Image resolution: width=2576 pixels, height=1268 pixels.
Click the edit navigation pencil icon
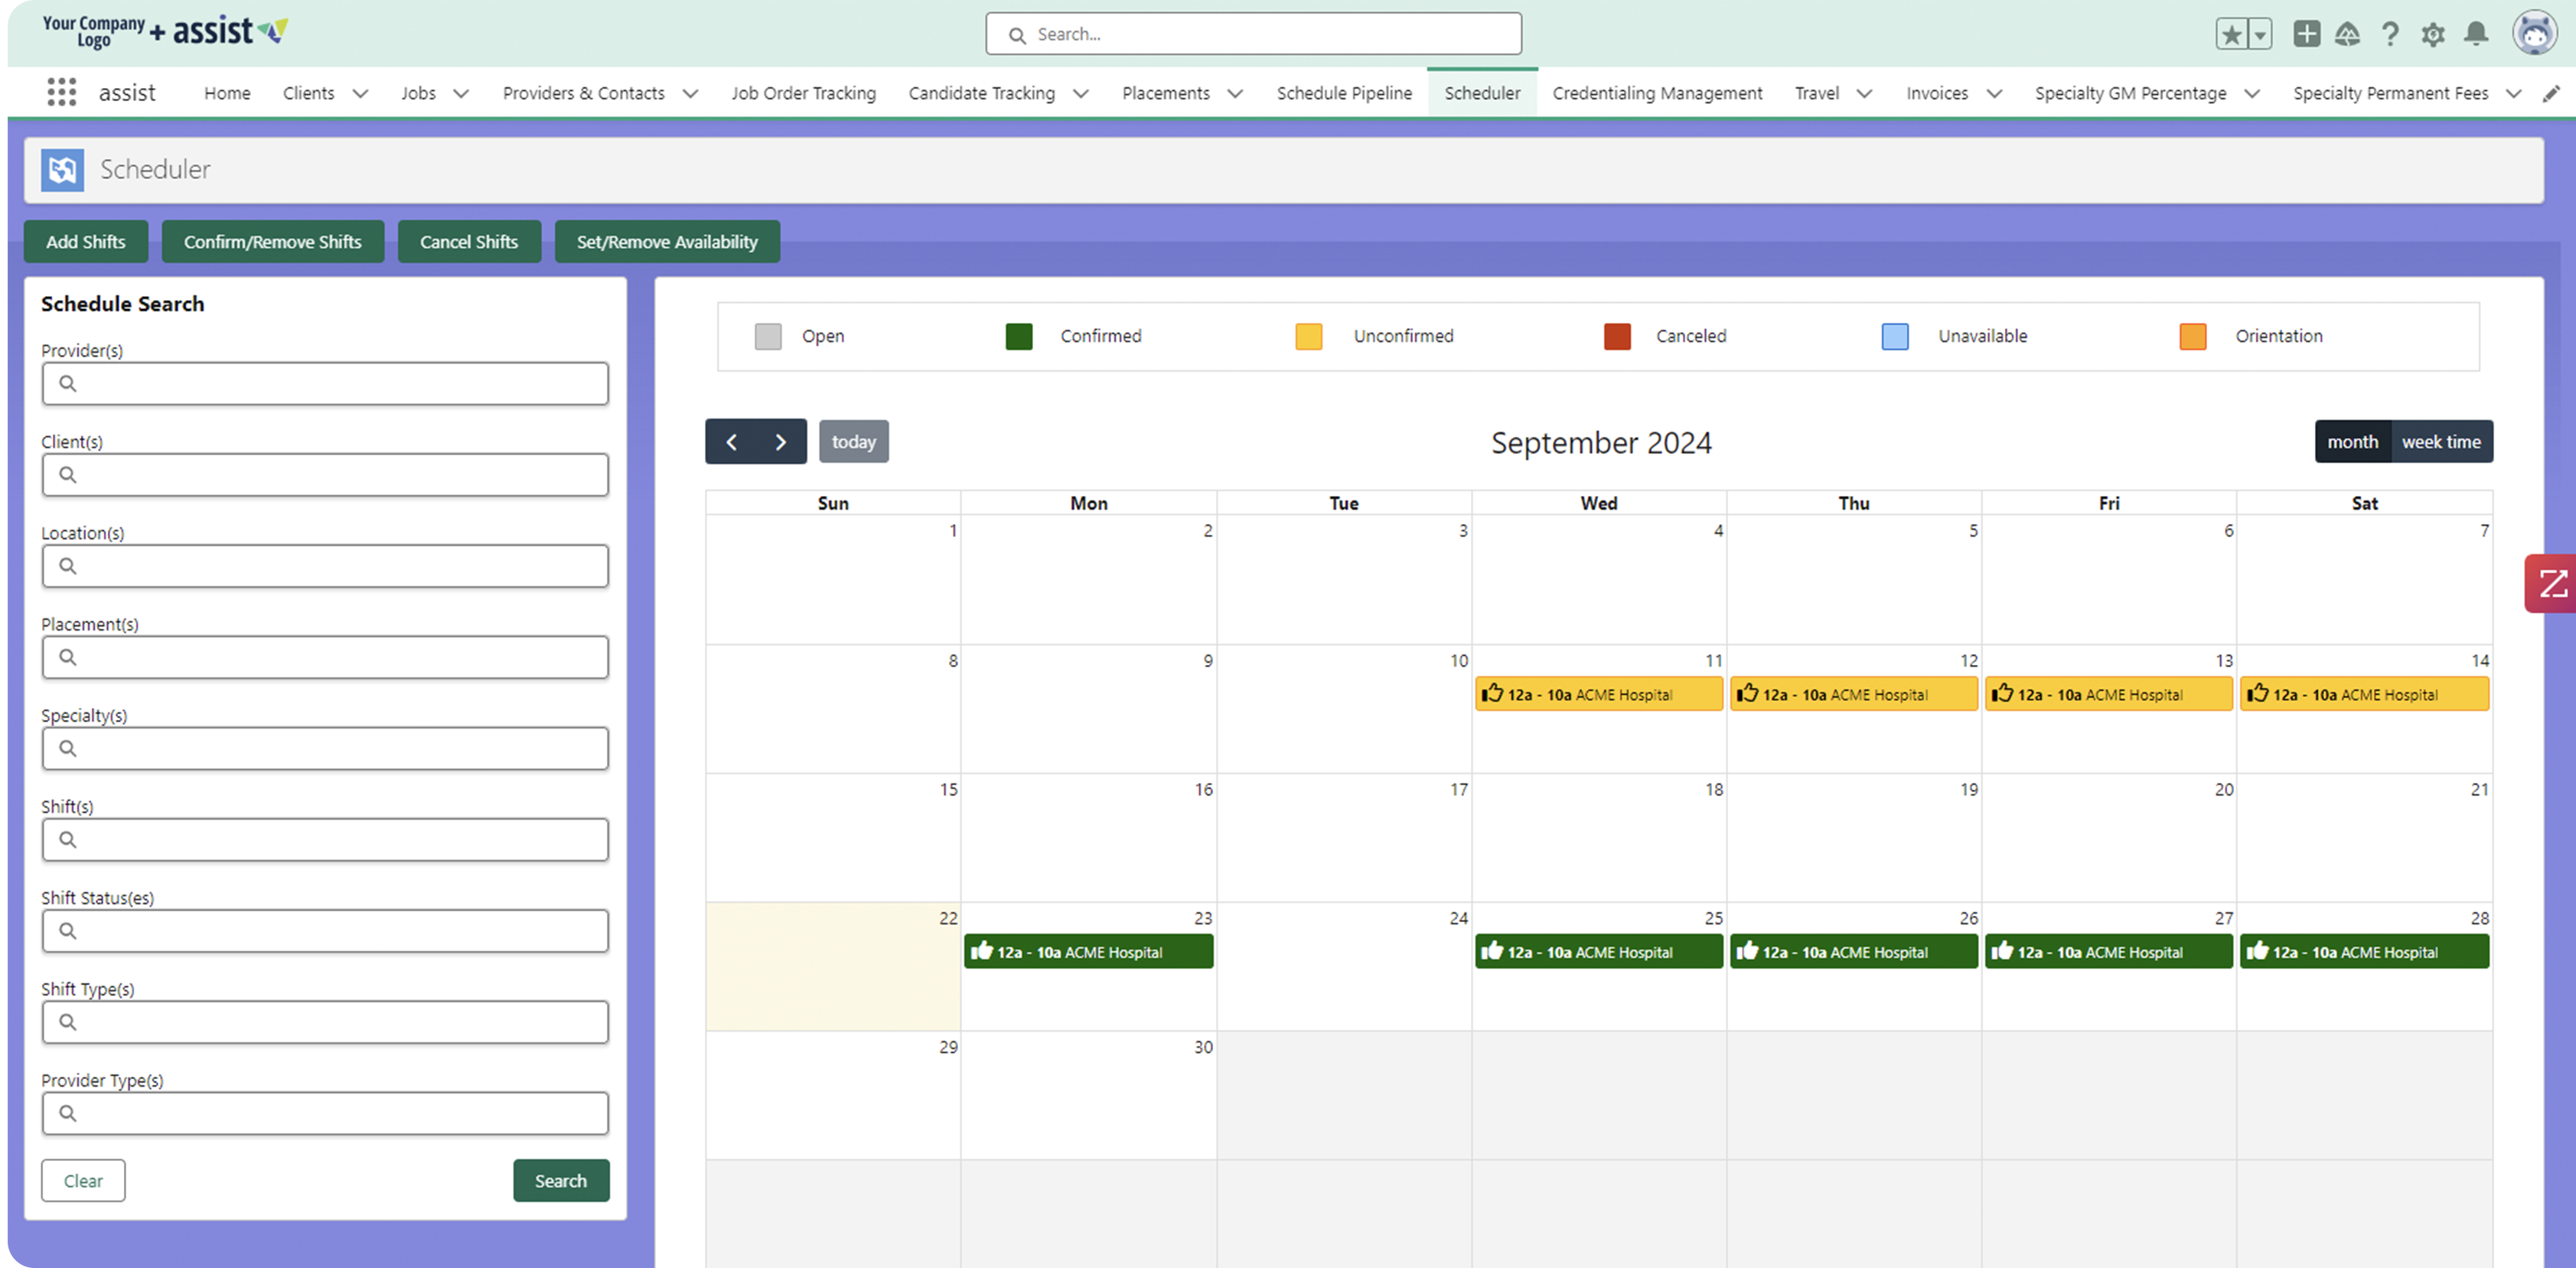(2551, 93)
